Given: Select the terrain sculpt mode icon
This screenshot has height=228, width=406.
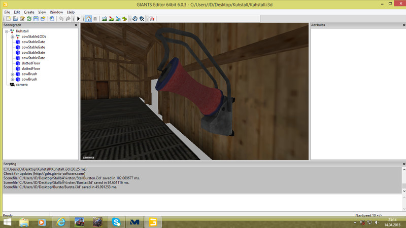Looking at the screenshot, I should [x=105, y=19].
